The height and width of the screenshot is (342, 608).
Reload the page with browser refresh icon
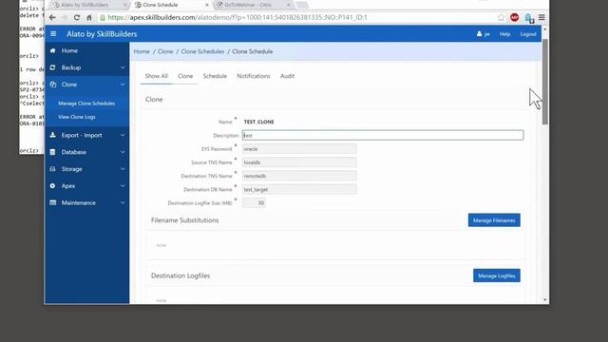coord(77,17)
